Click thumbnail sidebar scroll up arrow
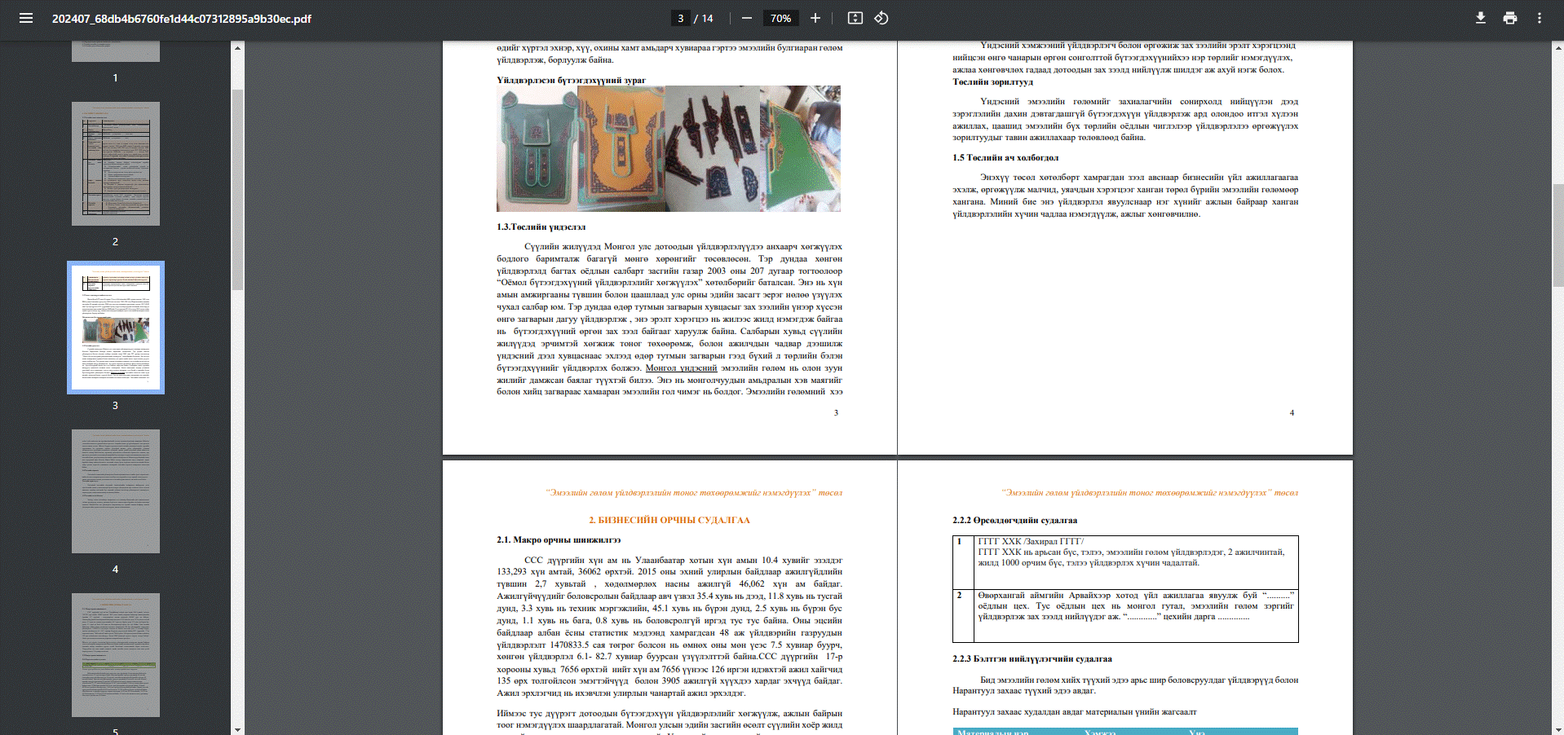The image size is (1564, 735). click(x=237, y=48)
